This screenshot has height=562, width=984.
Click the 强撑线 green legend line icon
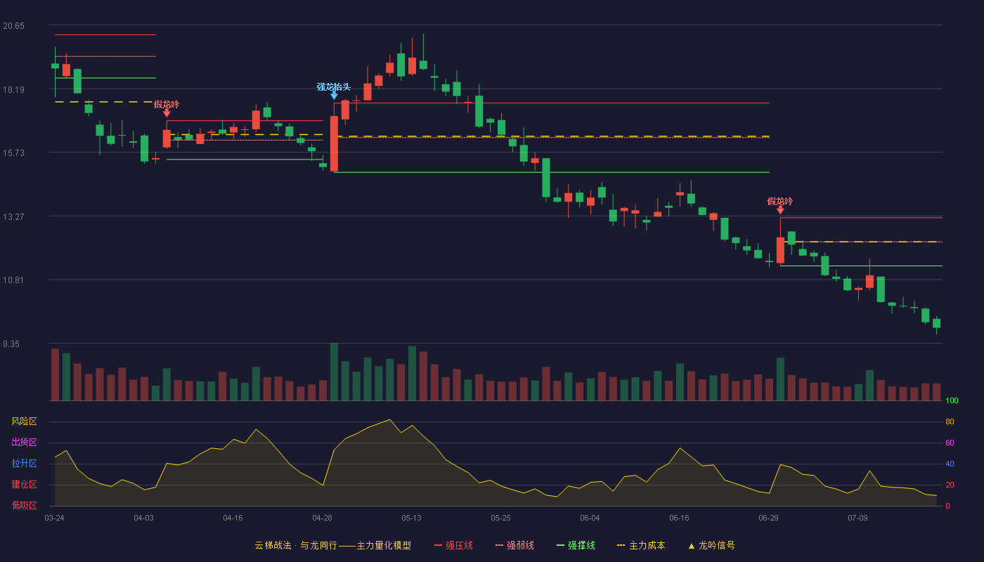[x=560, y=546]
